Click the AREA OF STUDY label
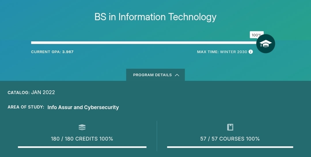The width and height of the screenshot is (311, 157). [x=26, y=107]
